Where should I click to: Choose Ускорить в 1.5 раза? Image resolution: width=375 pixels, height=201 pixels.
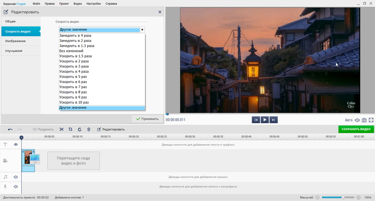point(102,56)
